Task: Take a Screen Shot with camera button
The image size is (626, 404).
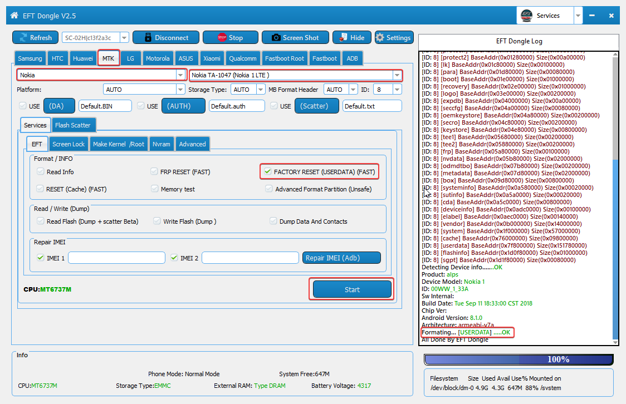Action: [x=295, y=37]
